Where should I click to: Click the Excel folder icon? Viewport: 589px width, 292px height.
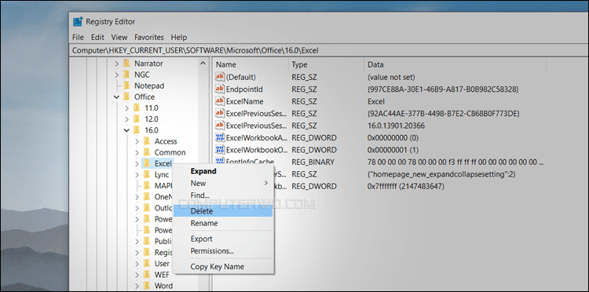(147, 163)
